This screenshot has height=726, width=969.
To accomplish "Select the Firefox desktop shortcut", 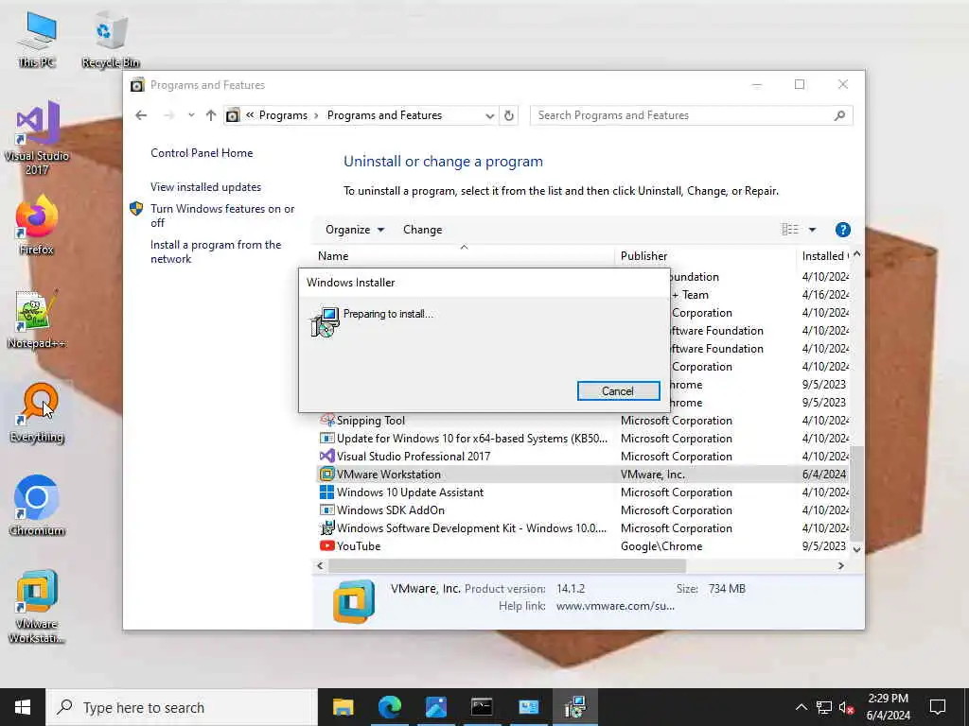I will 37,224.
